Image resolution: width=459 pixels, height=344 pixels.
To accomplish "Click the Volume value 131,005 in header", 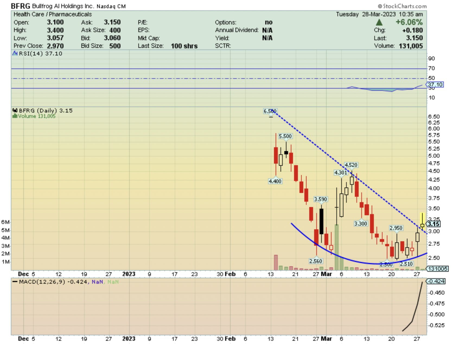I will (x=411, y=46).
